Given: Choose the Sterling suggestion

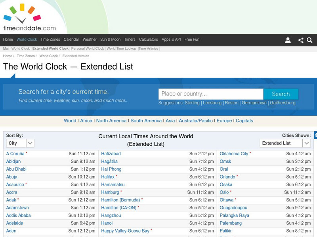Looking at the screenshot, I should [192, 103].
